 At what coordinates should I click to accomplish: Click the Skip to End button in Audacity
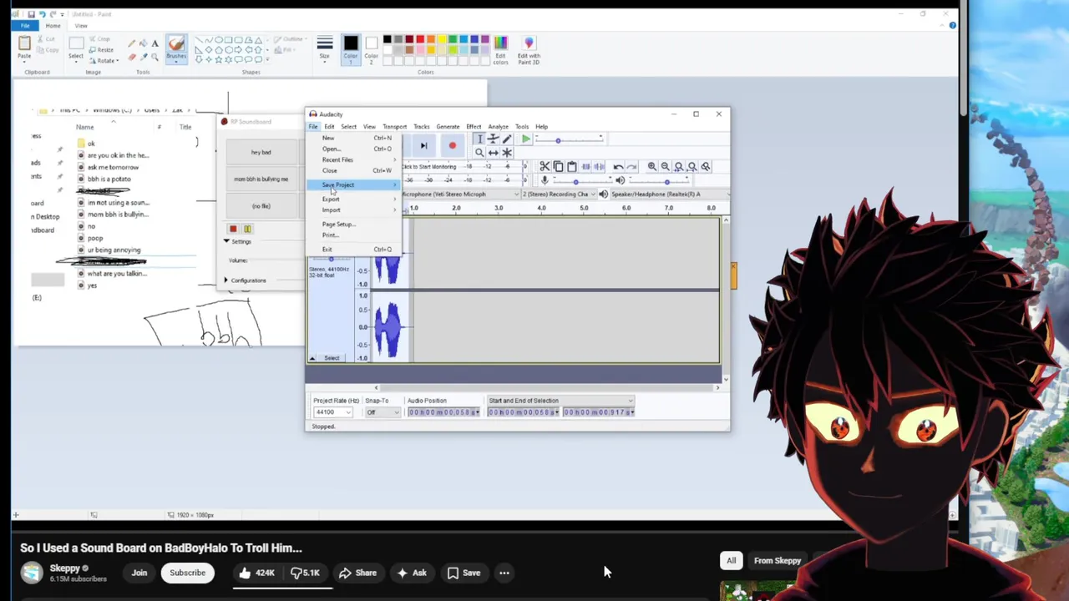423,146
